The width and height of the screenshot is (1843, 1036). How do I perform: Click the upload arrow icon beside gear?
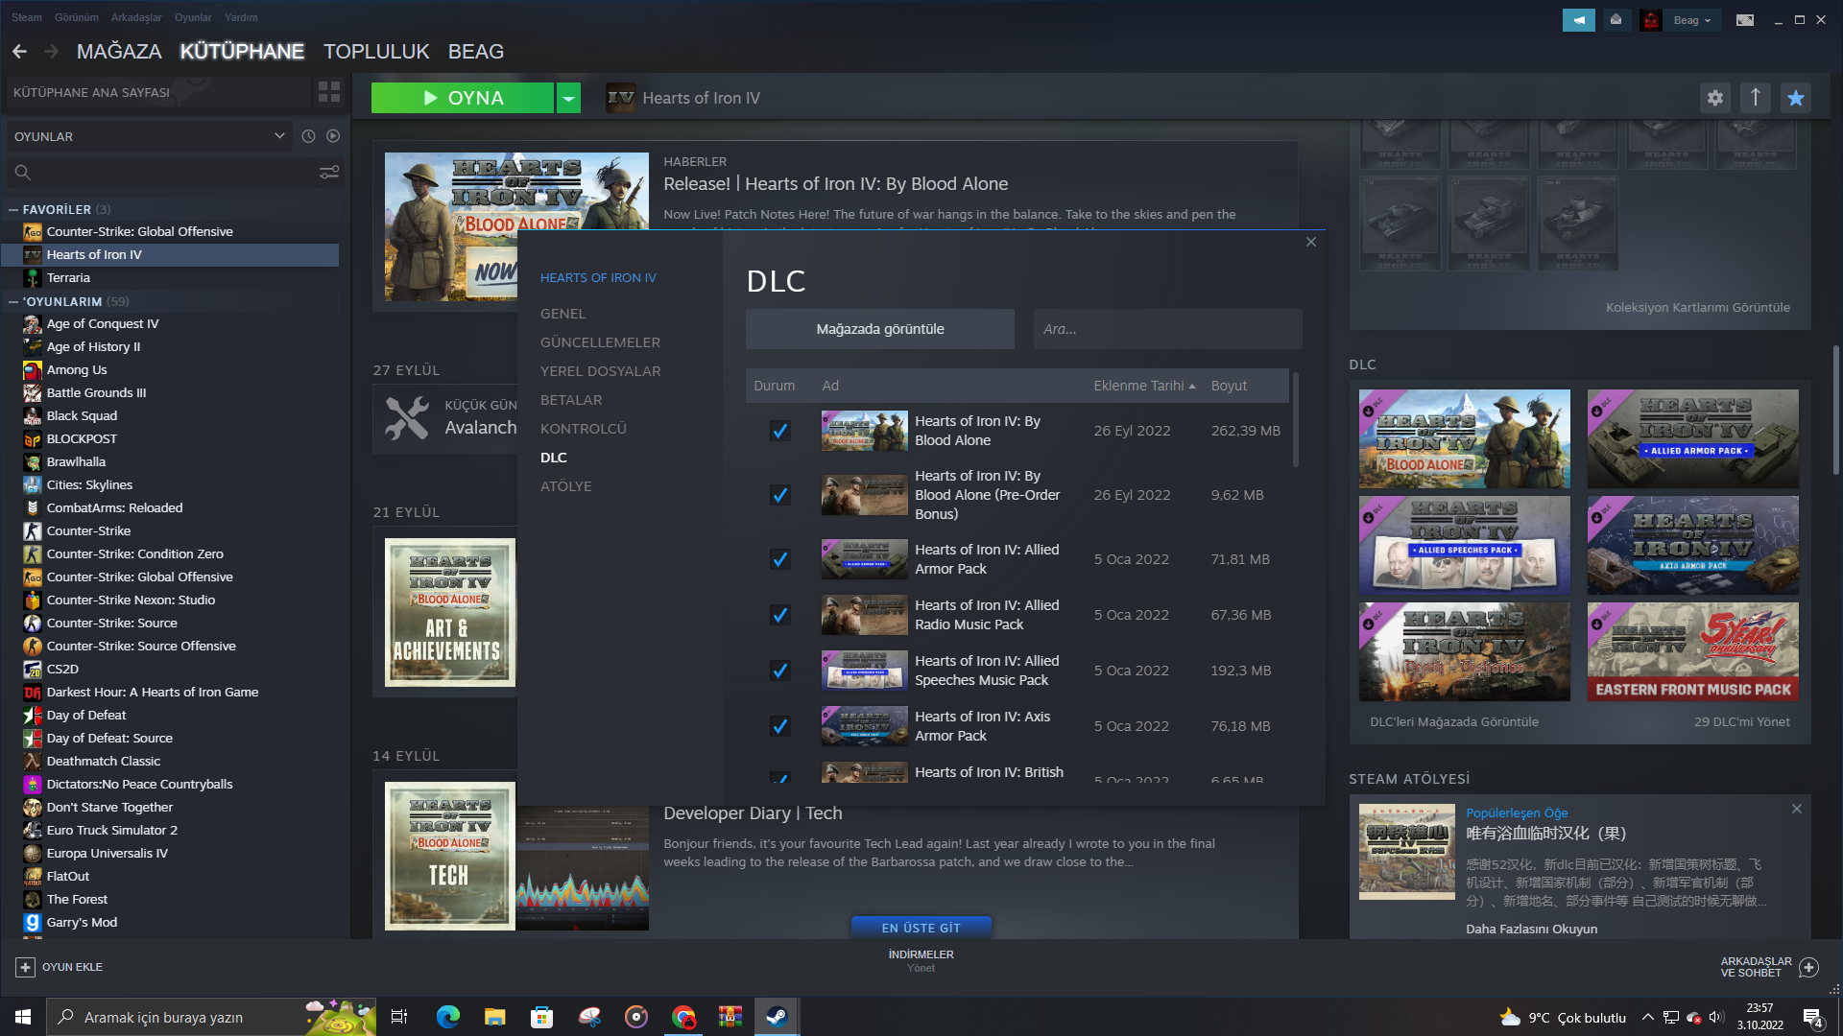click(1756, 98)
